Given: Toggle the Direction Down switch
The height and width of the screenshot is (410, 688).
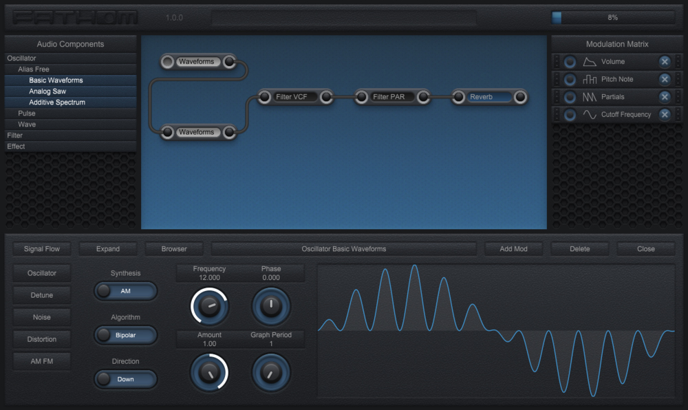Looking at the screenshot, I should point(125,379).
